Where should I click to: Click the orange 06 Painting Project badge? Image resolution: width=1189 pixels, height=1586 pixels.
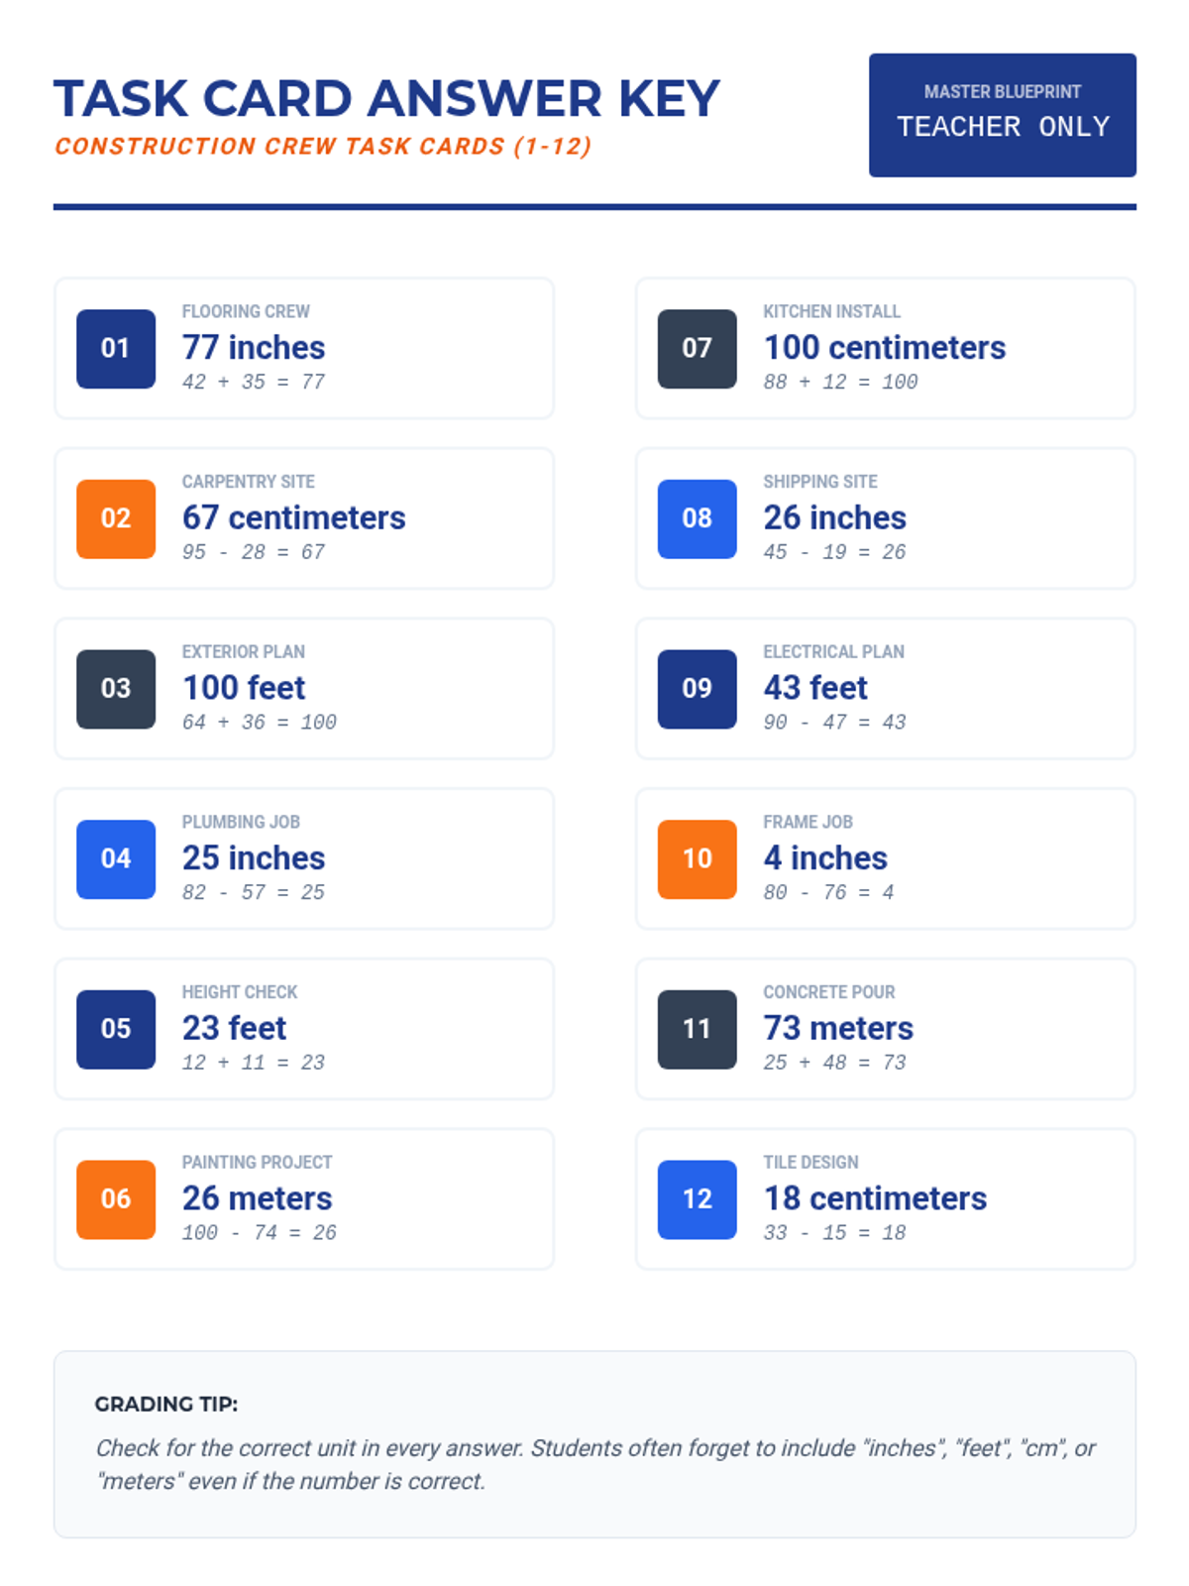116,1199
